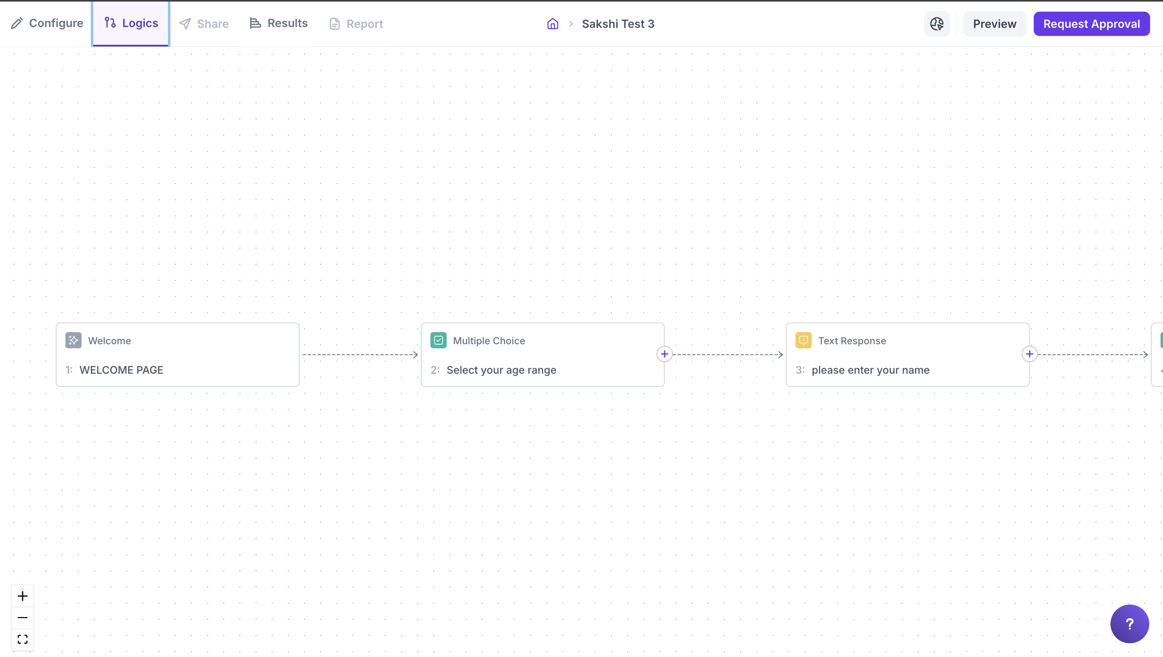Add logic after Text Response node
Viewport: 1163px width, 657px height.
(1030, 354)
